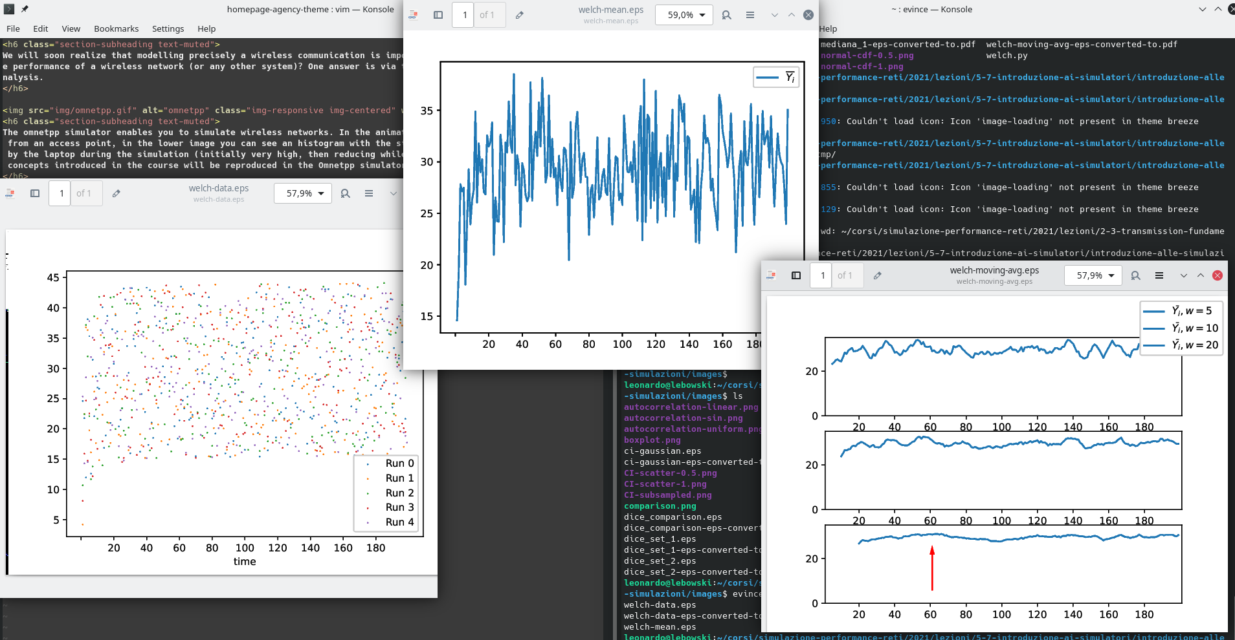Open Bookmarks menu in vim Konsole
Viewport: 1235px width, 640px height.
coord(117,28)
